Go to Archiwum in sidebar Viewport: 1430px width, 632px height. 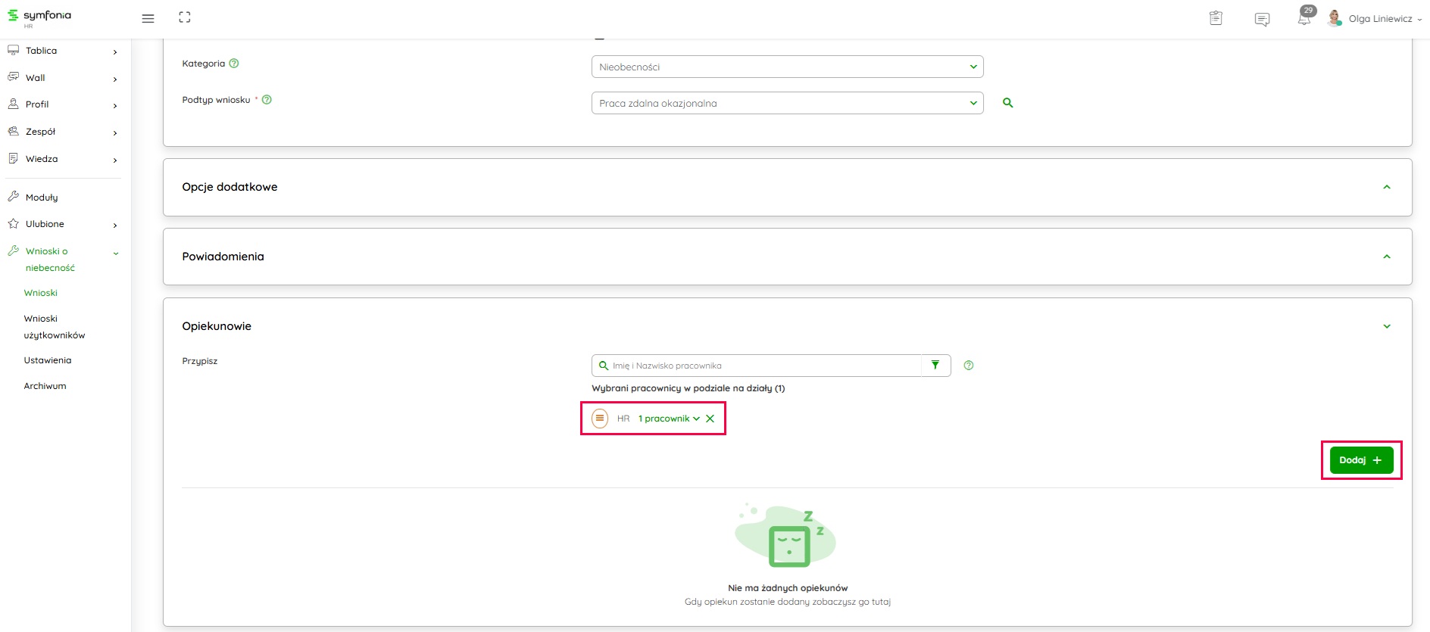45,386
